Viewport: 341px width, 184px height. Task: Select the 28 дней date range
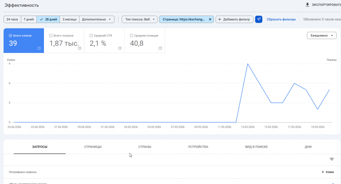[48, 20]
